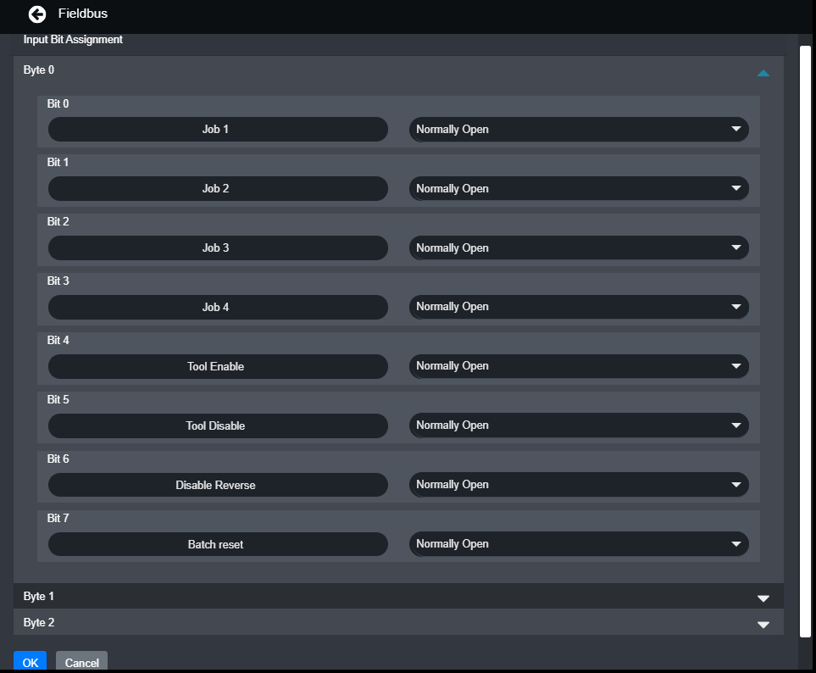The width and height of the screenshot is (816, 673).
Task: Open Bit 7 Normally Open dropdown
Action: [x=579, y=544]
